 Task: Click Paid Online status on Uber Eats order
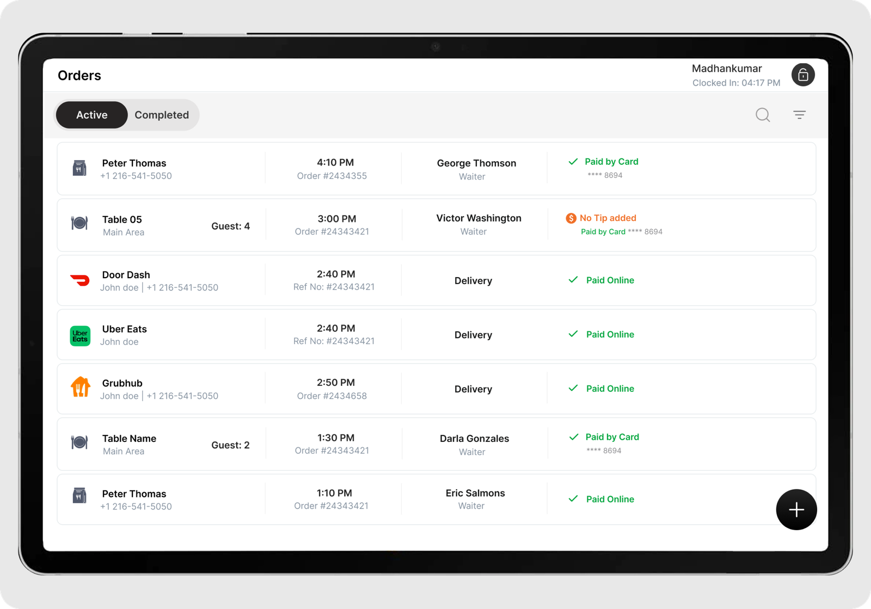pos(610,334)
